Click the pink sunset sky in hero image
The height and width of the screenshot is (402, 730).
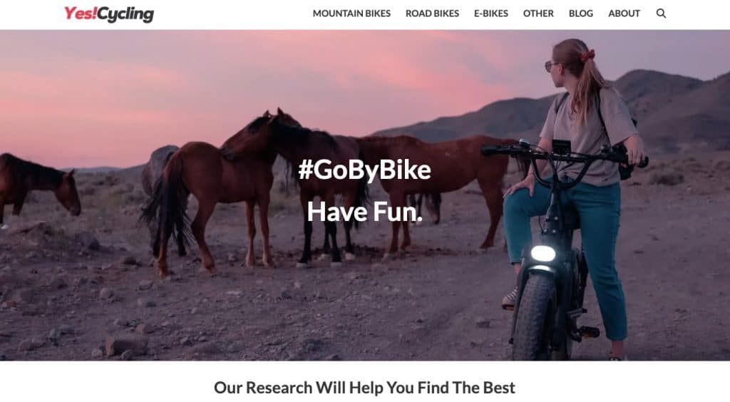(233, 79)
